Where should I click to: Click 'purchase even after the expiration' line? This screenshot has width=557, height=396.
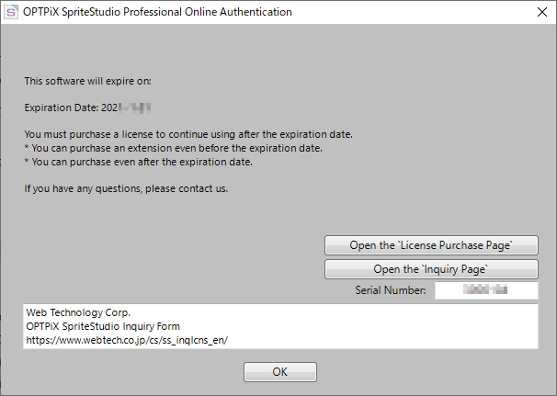coord(139,162)
